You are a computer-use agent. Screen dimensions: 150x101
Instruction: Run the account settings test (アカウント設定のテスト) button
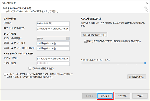click(94, 35)
